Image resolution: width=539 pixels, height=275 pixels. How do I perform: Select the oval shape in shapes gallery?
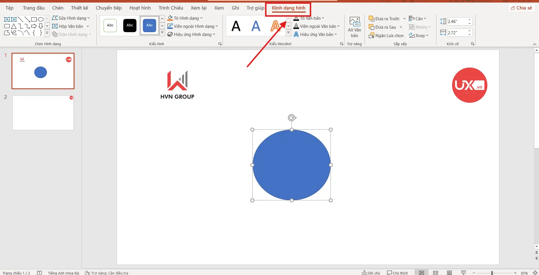tap(41, 19)
